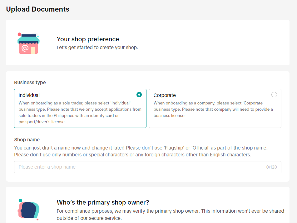The image size is (297, 223).
Task: Select the Individual business type card
Action: coord(80,108)
